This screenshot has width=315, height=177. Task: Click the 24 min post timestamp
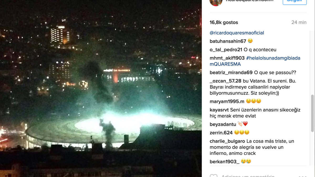tap(299, 22)
